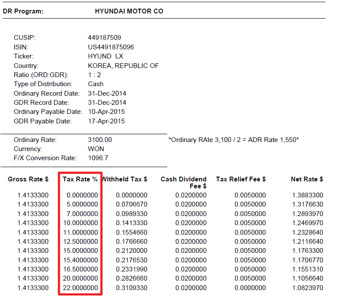Select net rate value 1.0823970

click(x=307, y=288)
